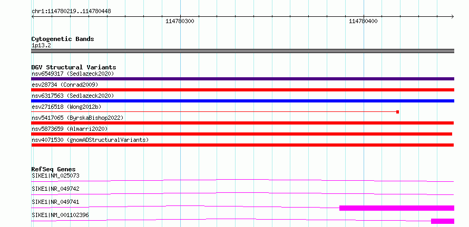469x227 pixels.
Task: Click the red nsv4071530 variant bar
Action: (242, 145)
